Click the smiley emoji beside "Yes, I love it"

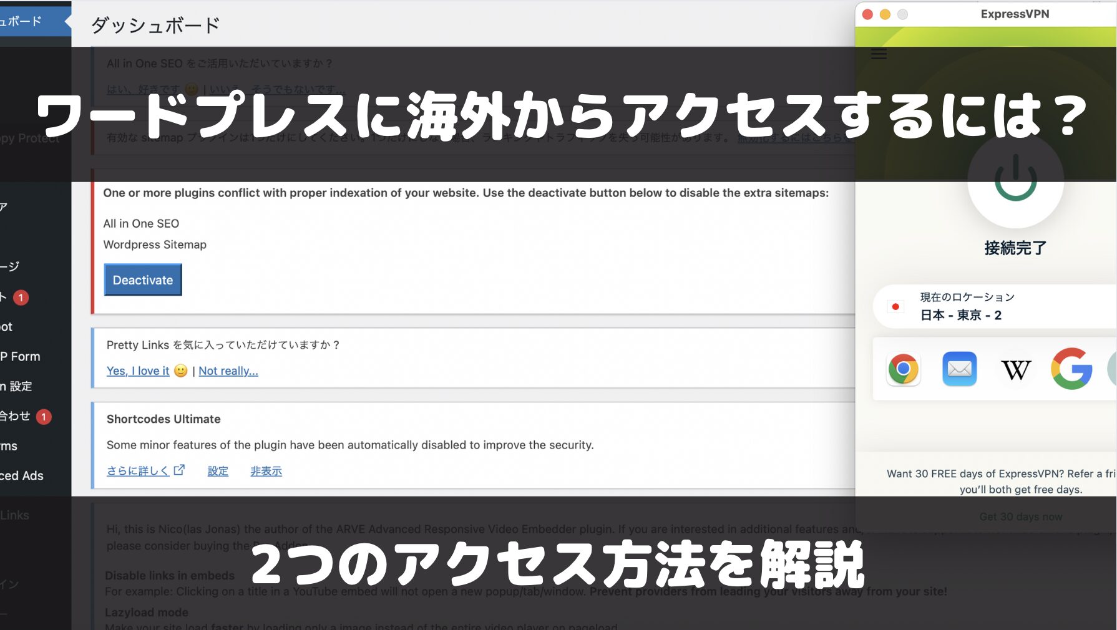[x=180, y=371]
